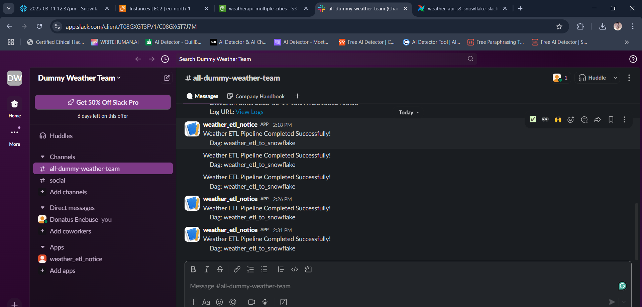642x307 pixels.
Task: Apply inline code formatting
Action: pos(295,270)
